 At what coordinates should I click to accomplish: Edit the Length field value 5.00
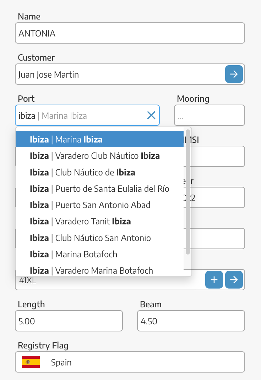coord(69,321)
